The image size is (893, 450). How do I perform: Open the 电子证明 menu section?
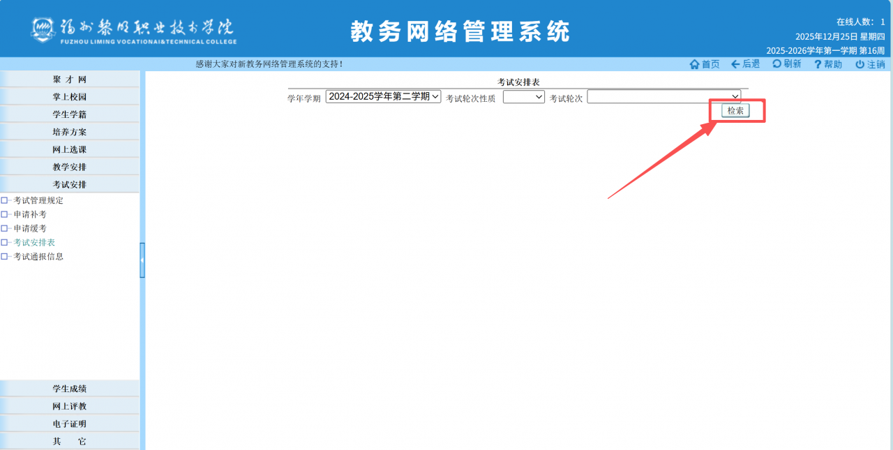[70, 423]
